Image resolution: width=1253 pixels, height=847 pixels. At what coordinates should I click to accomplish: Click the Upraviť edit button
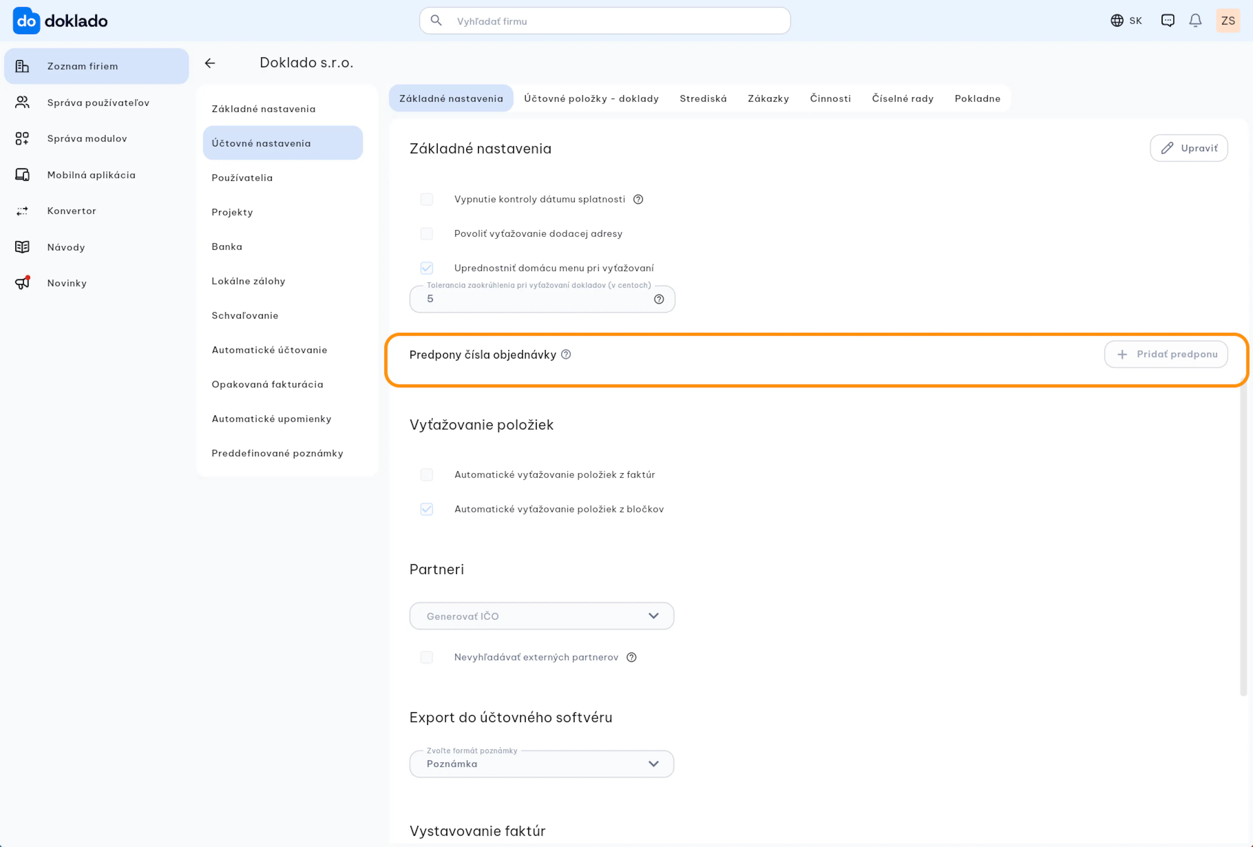click(1189, 148)
